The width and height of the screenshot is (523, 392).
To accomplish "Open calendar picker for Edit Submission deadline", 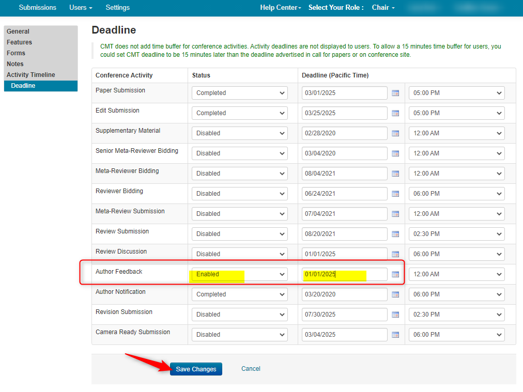I will tap(395, 113).
